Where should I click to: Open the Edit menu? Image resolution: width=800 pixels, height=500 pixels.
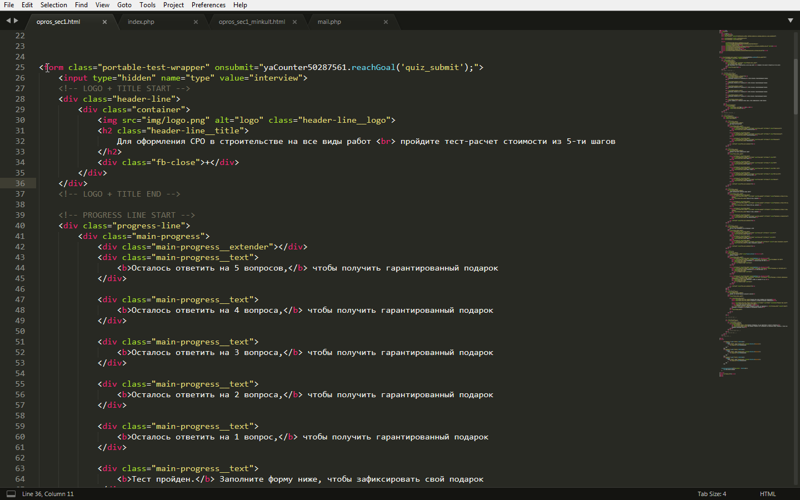(x=27, y=5)
